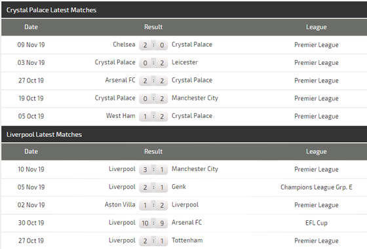
Task: Open the West Ham 1:2 score box
Action: click(x=153, y=117)
